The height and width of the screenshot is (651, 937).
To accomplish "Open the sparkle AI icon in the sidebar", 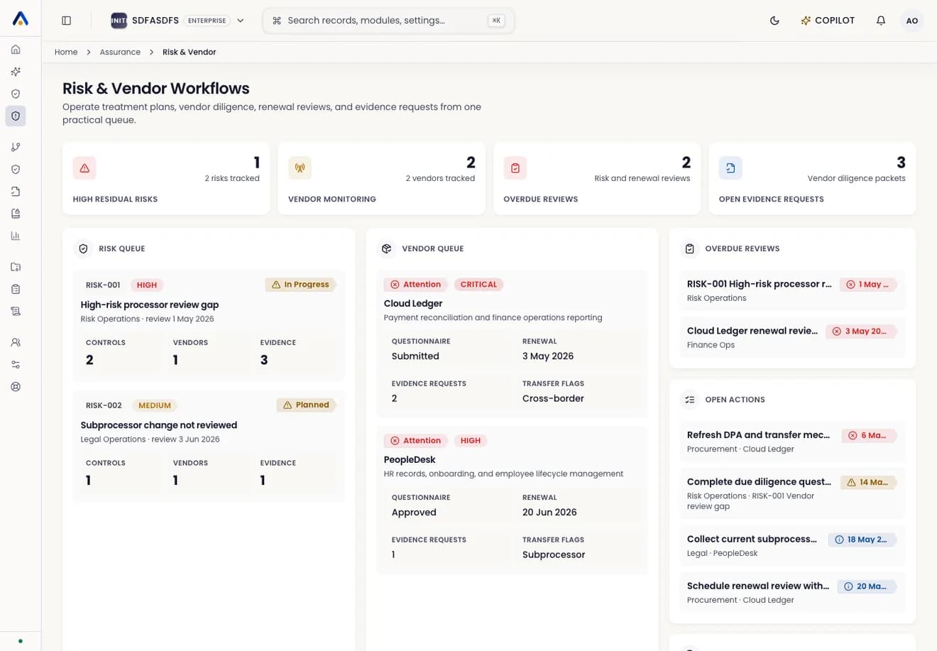I will [x=16, y=72].
